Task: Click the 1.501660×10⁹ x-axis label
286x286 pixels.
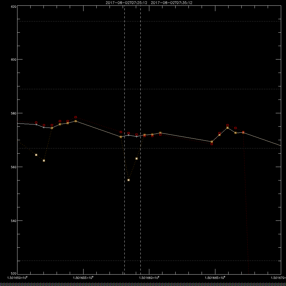Action: tap(149, 278)
